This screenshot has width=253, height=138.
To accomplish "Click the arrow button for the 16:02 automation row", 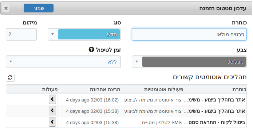I will pyautogui.click(x=52, y=99).
